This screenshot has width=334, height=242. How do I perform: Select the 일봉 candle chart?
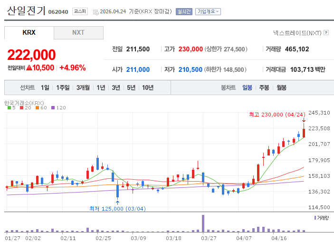pos(248,87)
